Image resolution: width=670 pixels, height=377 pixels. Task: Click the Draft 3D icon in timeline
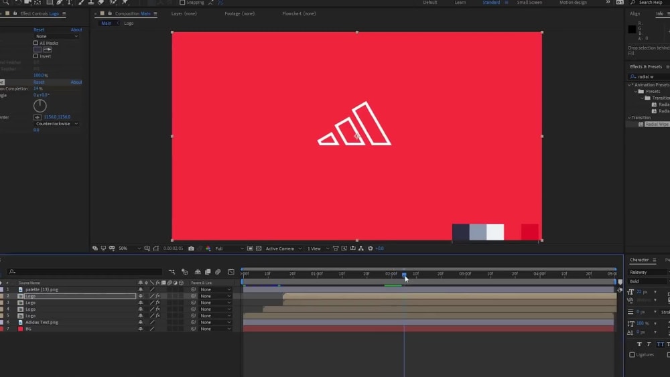click(x=185, y=272)
